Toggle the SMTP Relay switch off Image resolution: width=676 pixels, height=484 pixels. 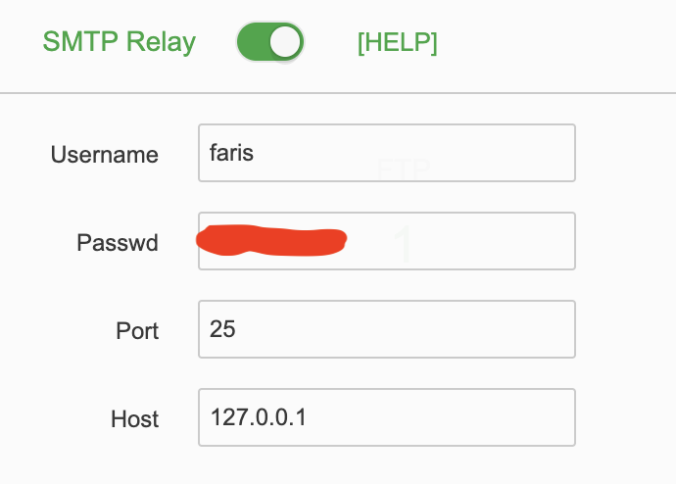(270, 42)
